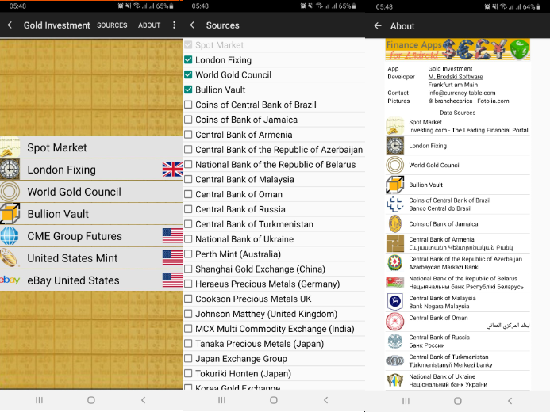
Task: Check Perth Mint (Australia) source
Action: (188, 254)
